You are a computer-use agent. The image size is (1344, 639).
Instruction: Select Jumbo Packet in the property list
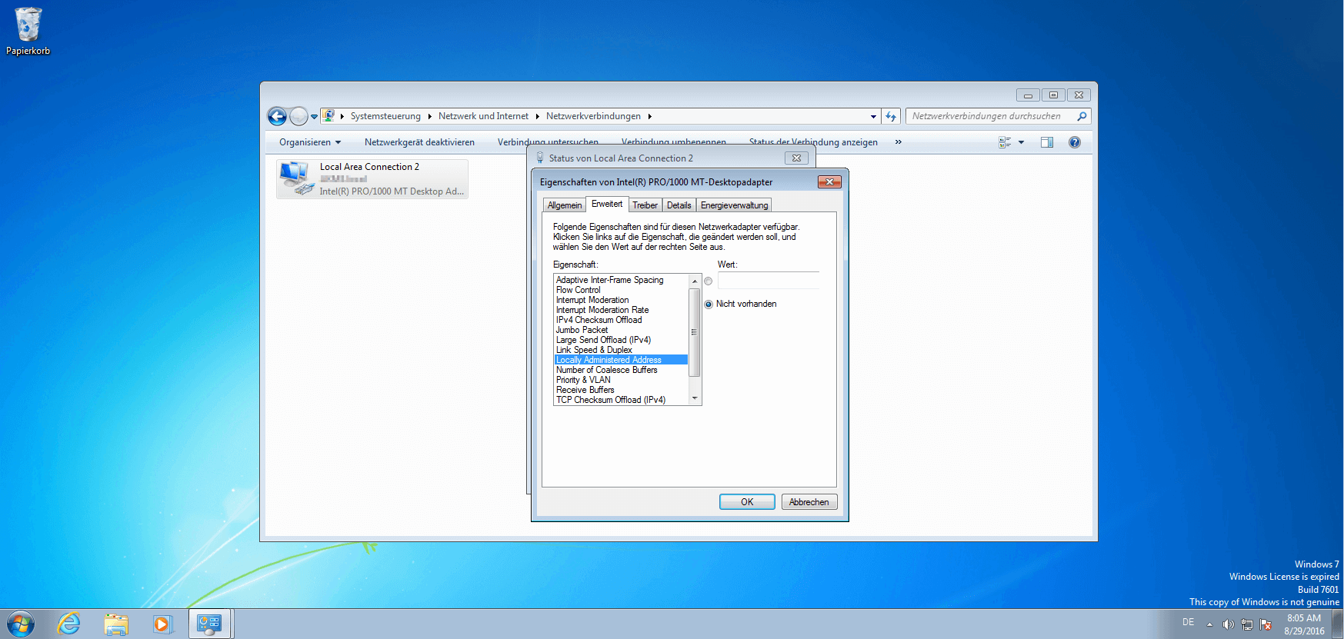click(x=582, y=330)
